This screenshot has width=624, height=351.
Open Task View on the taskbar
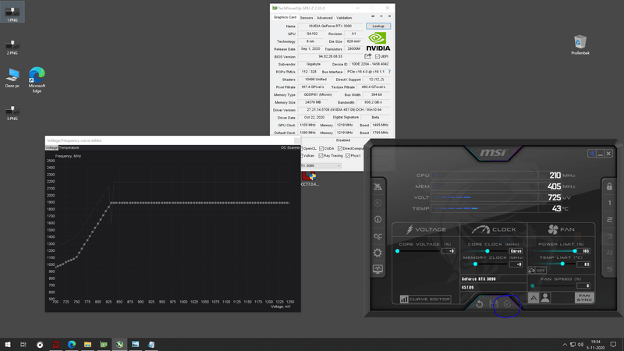click(x=23, y=345)
